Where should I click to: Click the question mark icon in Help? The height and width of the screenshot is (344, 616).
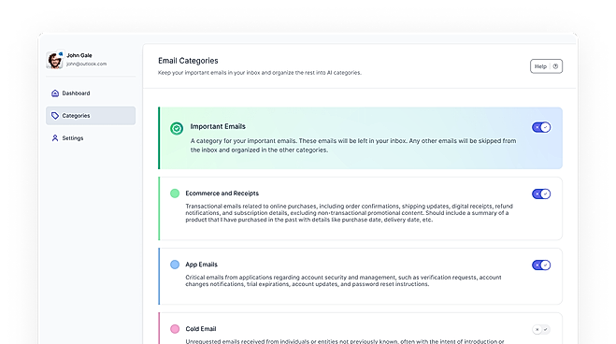(555, 66)
